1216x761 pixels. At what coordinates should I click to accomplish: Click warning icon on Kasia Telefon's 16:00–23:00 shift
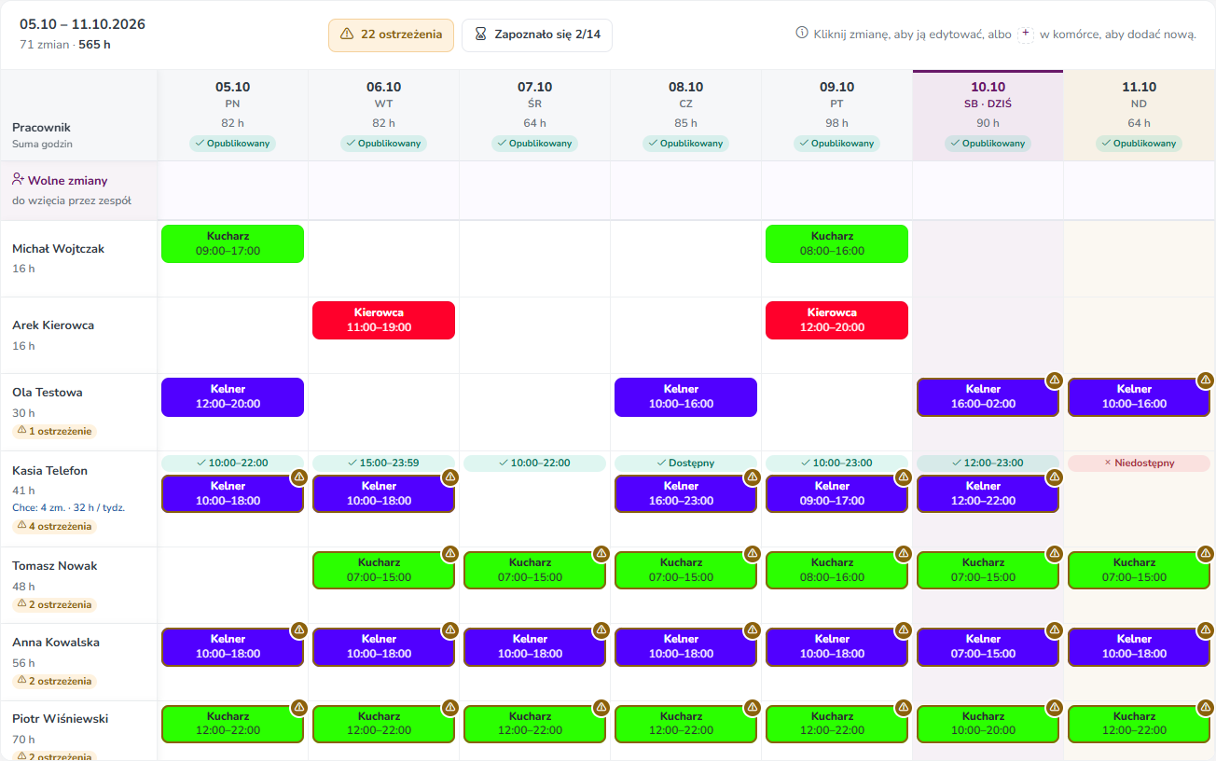click(753, 477)
